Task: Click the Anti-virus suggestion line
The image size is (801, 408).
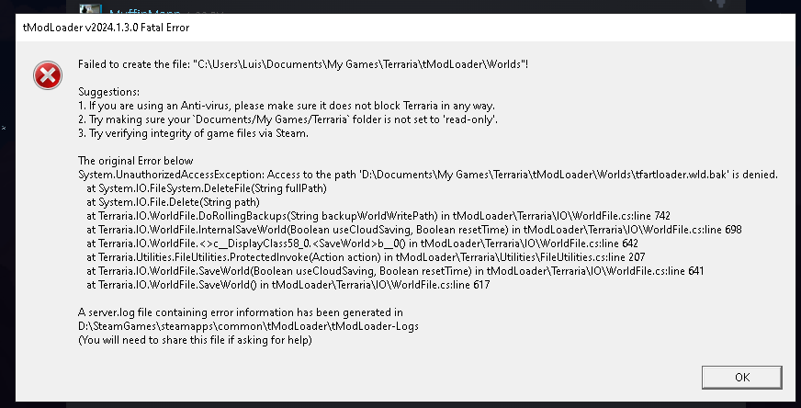Action: pos(287,106)
